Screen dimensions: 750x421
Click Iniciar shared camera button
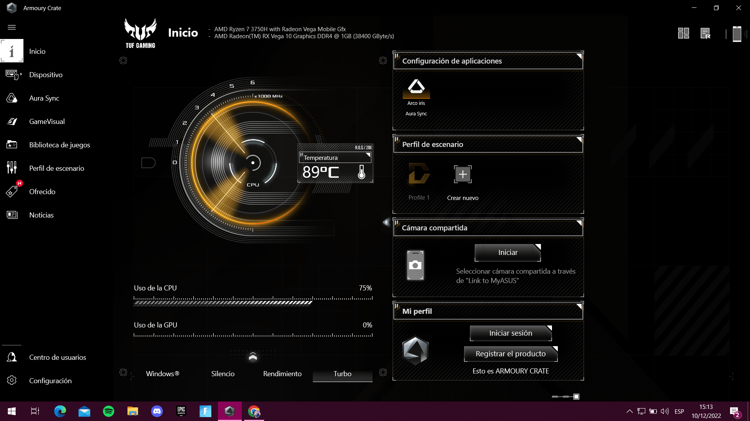[508, 253]
